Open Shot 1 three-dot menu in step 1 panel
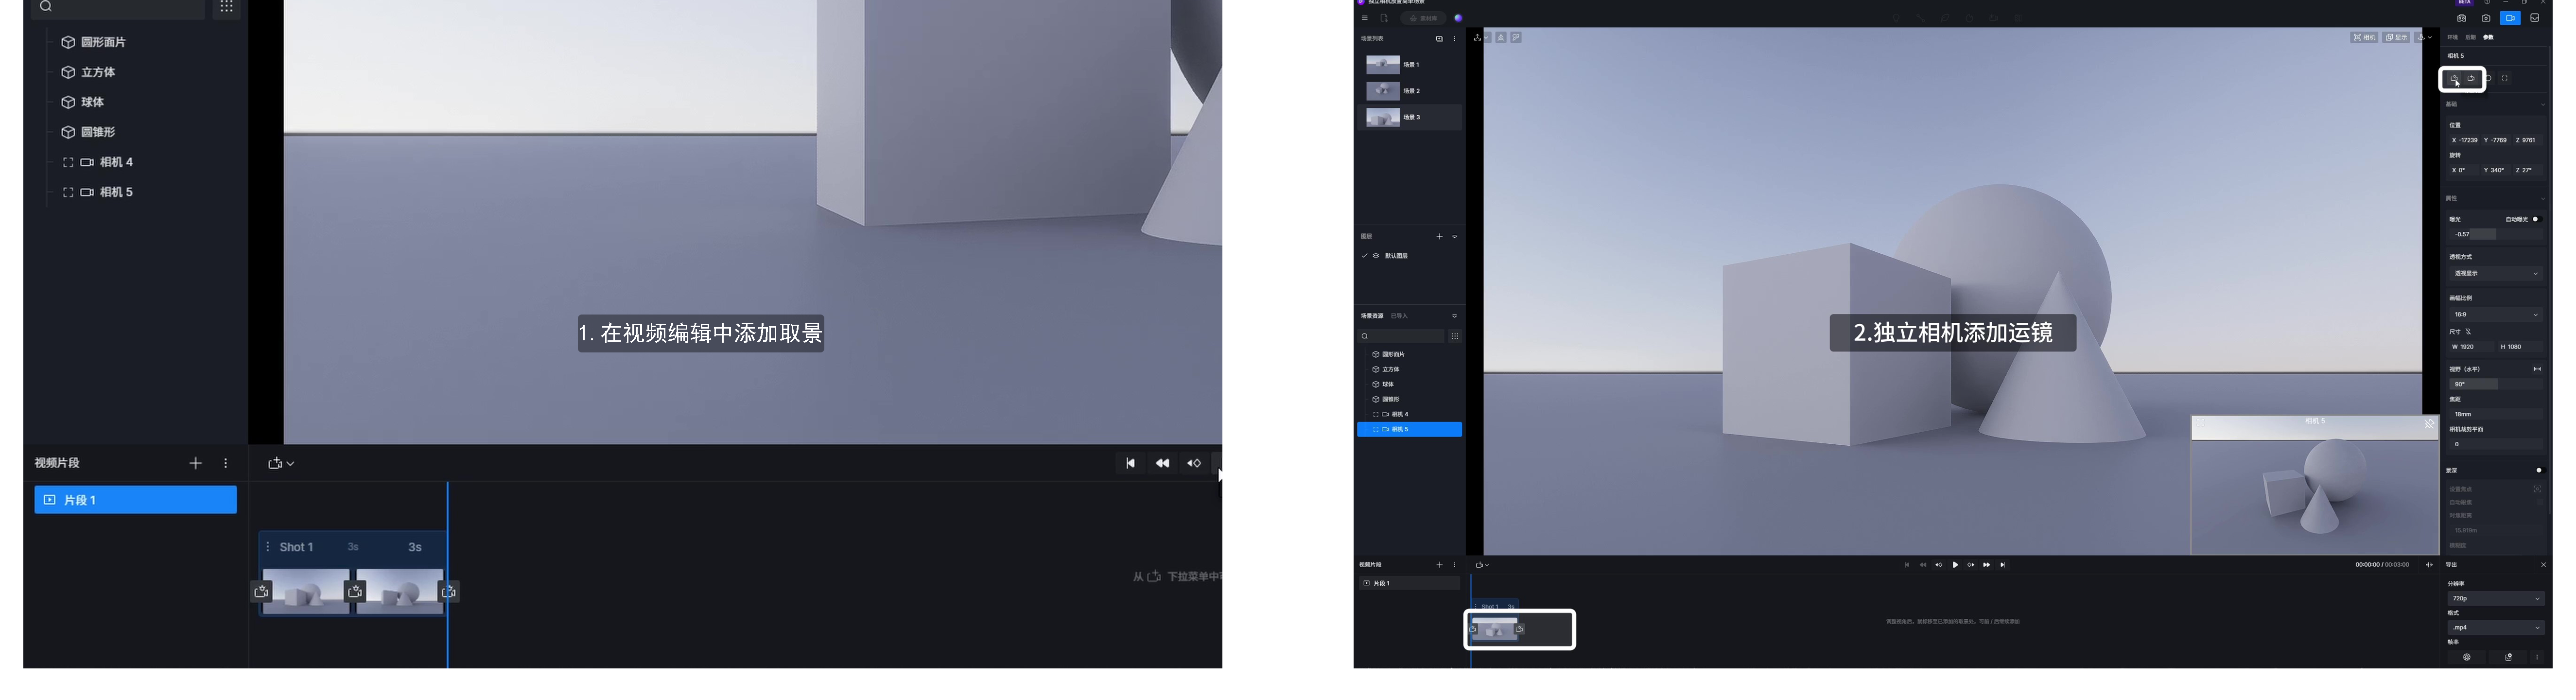 (x=267, y=547)
